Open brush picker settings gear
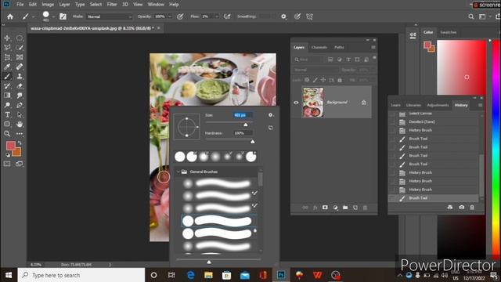Screen dimensions: 501x282 pyautogui.click(x=271, y=115)
